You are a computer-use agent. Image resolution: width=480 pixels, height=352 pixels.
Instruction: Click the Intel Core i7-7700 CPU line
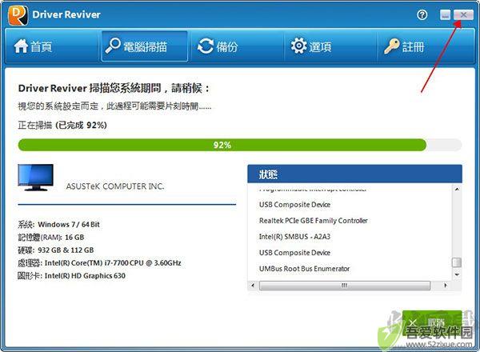click(x=99, y=263)
